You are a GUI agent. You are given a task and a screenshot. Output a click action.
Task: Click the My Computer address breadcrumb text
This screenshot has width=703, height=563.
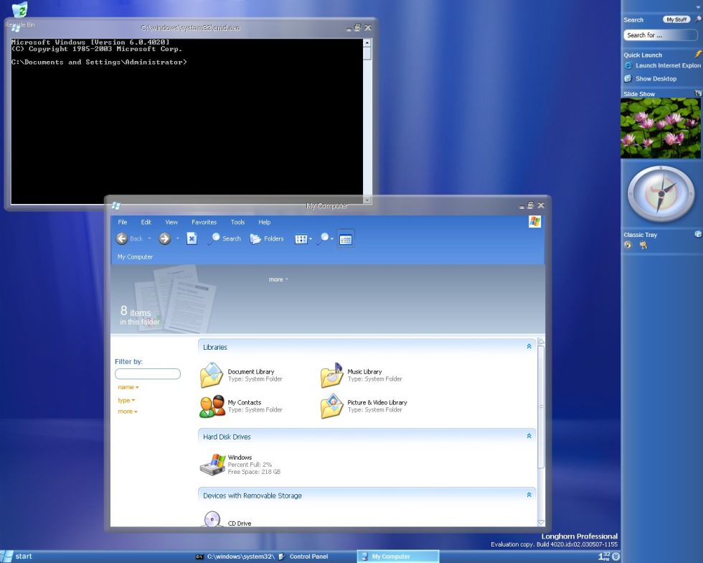pyautogui.click(x=135, y=257)
